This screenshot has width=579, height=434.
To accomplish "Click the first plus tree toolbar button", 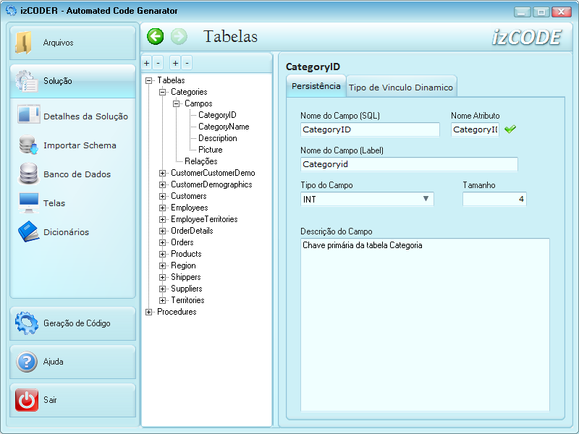I will point(147,63).
